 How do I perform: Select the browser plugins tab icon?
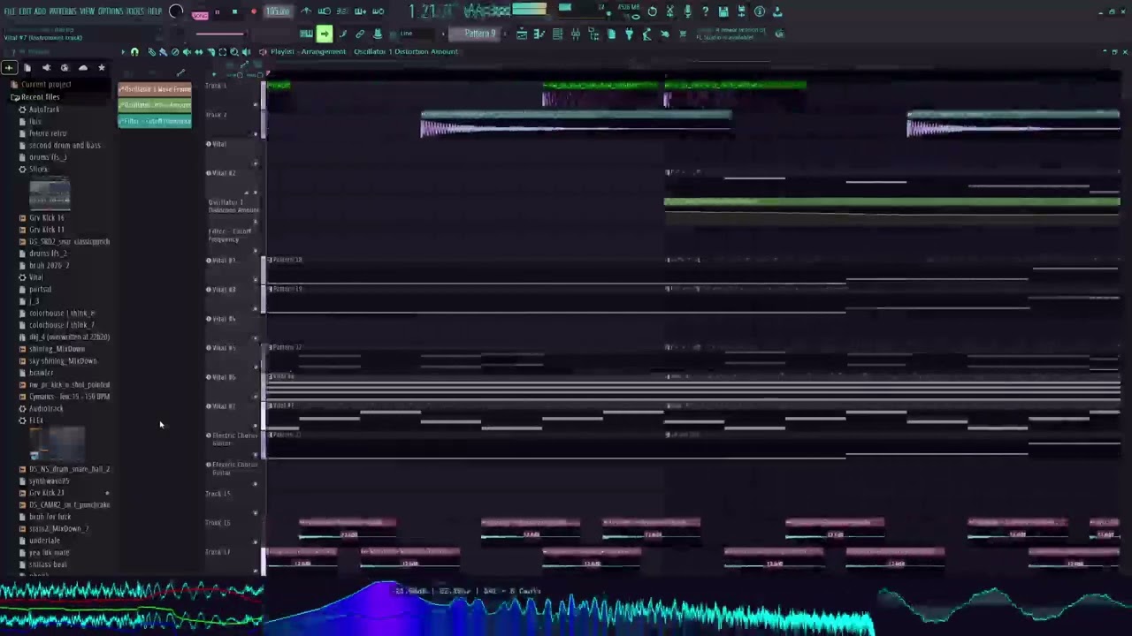pyautogui.click(x=65, y=67)
